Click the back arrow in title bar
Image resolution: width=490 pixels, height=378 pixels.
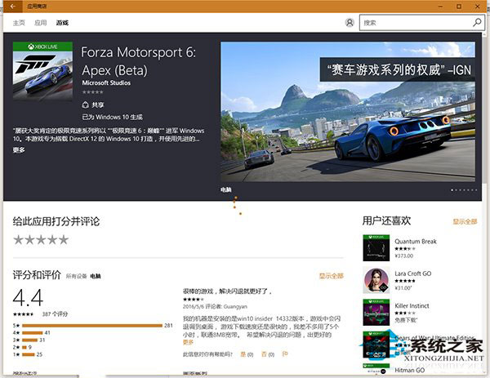pyautogui.click(x=13, y=6)
